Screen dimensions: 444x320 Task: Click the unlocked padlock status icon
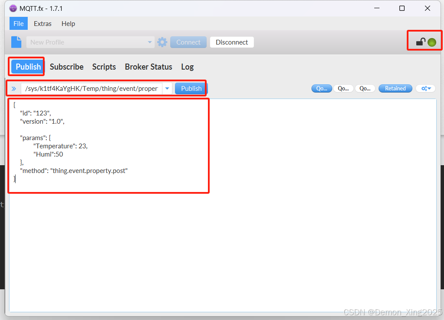421,42
